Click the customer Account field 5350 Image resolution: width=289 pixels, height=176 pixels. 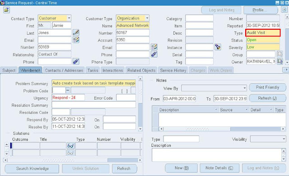(x=132, y=40)
